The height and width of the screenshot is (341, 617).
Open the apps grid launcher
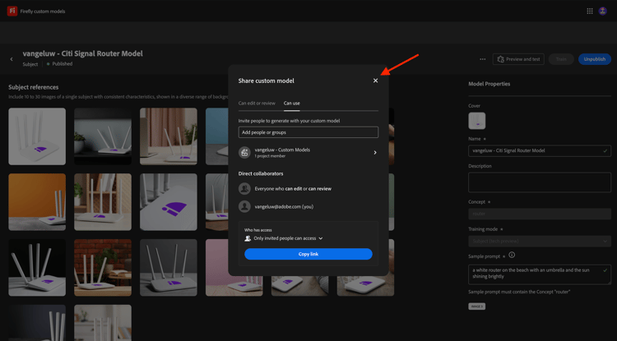(x=590, y=11)
